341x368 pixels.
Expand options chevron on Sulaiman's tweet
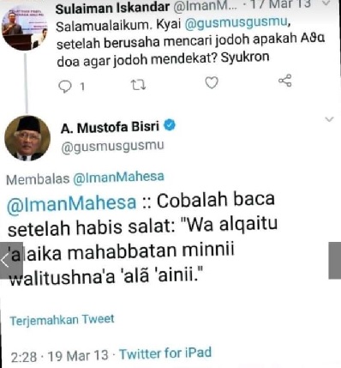326,3
